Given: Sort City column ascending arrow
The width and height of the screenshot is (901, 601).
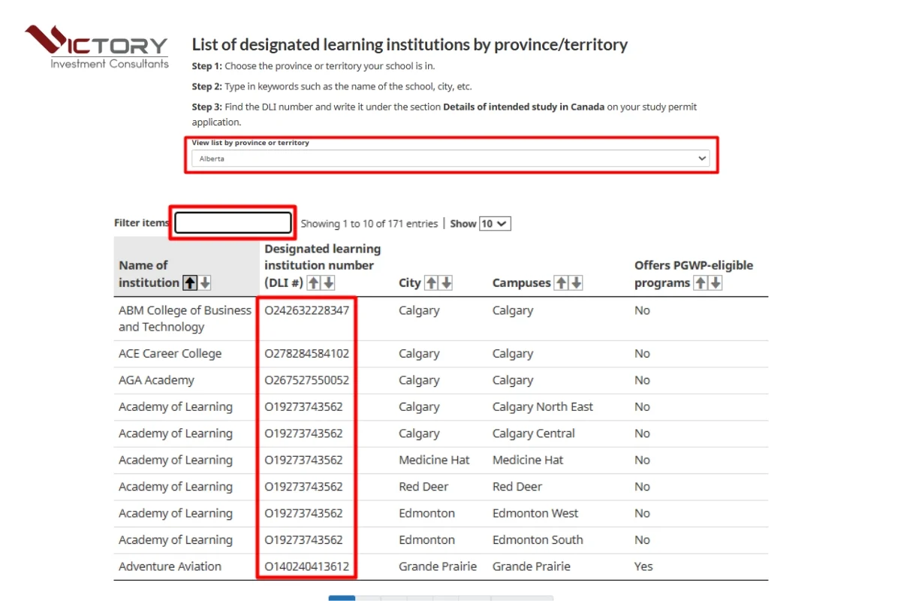Looking at the screenshot, I should click(x=431, y=282).
